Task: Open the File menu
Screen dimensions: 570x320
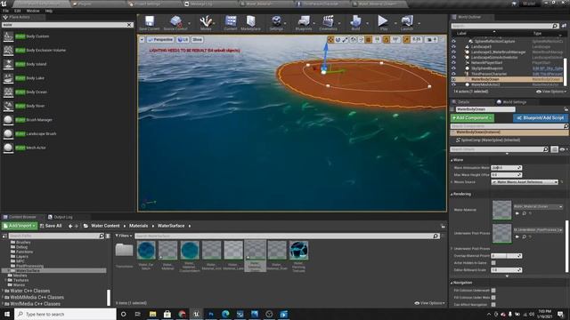Action: 6,11
